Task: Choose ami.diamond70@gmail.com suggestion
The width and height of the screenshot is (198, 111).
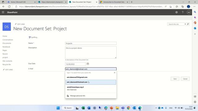Action: (91, 77)
